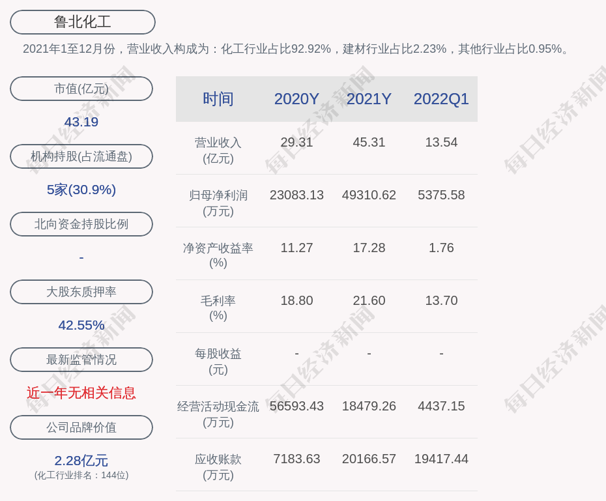Click the 大股东质押率 label pill
This screenshot has height=501, width=606.
click(x=81, y=292)
